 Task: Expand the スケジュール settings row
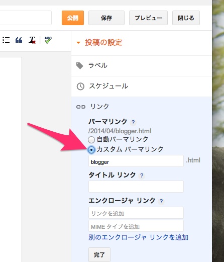pyautogui.click(x=142, y=86)
